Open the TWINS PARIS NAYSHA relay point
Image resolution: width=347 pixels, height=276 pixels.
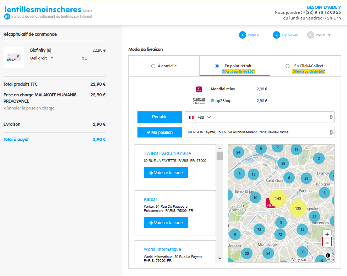coord(168,153)
